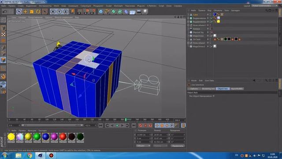Screen dimensions: 282x159
Task: Switch to the Options tab
Action: [194, 89]
